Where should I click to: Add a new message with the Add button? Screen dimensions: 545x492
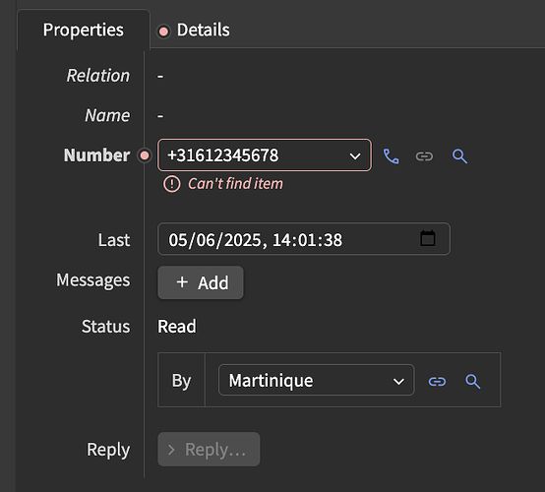[201, 282]
